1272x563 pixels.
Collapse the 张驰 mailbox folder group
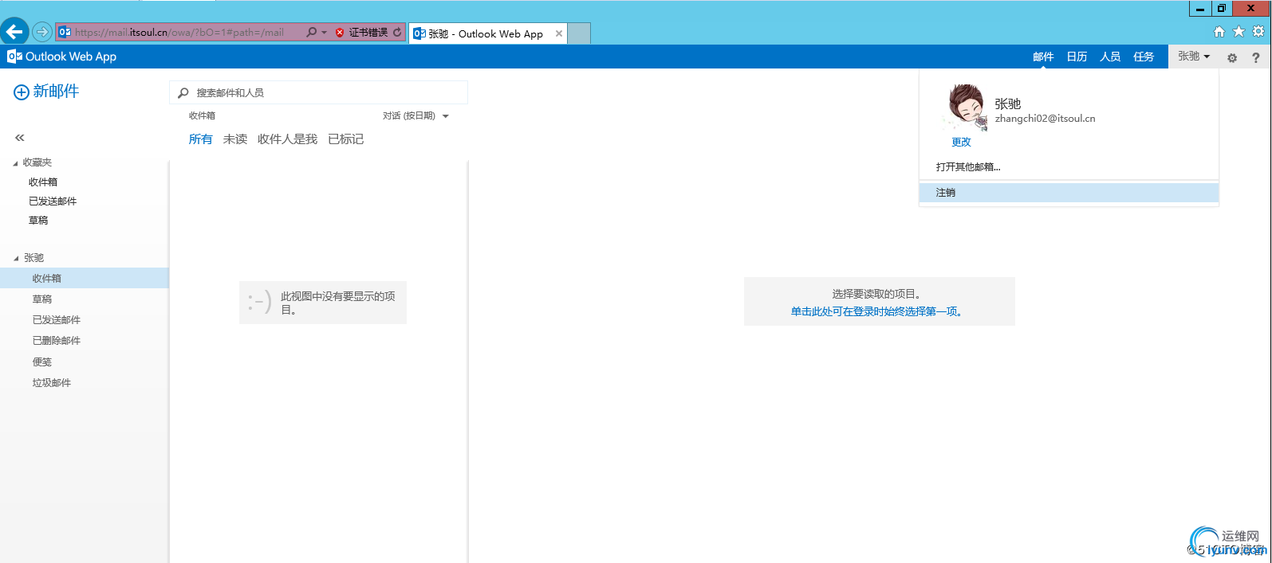(16, 259)
